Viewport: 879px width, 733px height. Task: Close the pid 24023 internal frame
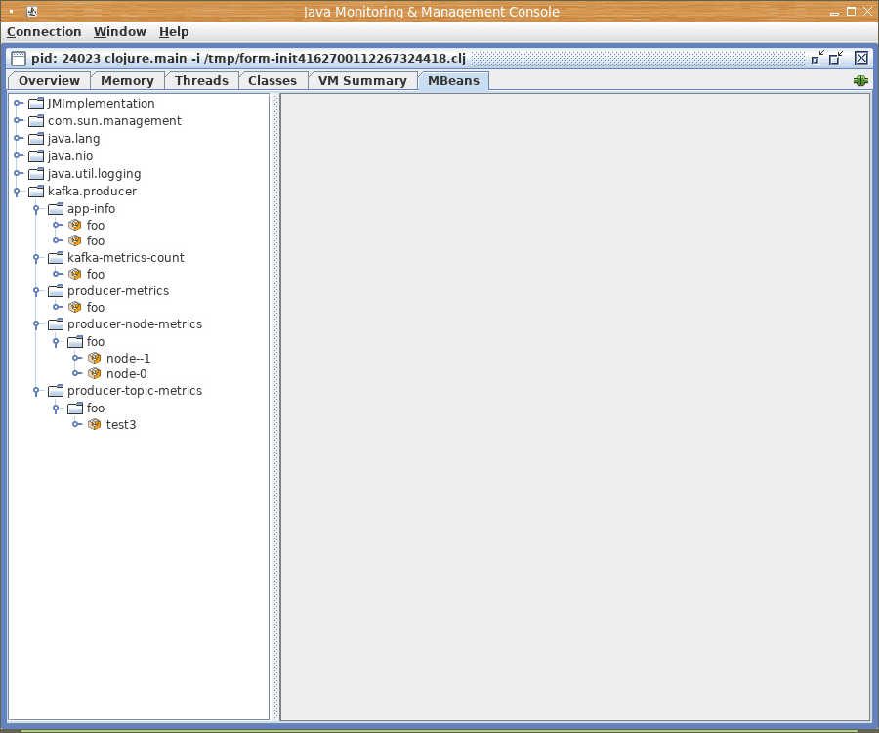tap(861, 58)
